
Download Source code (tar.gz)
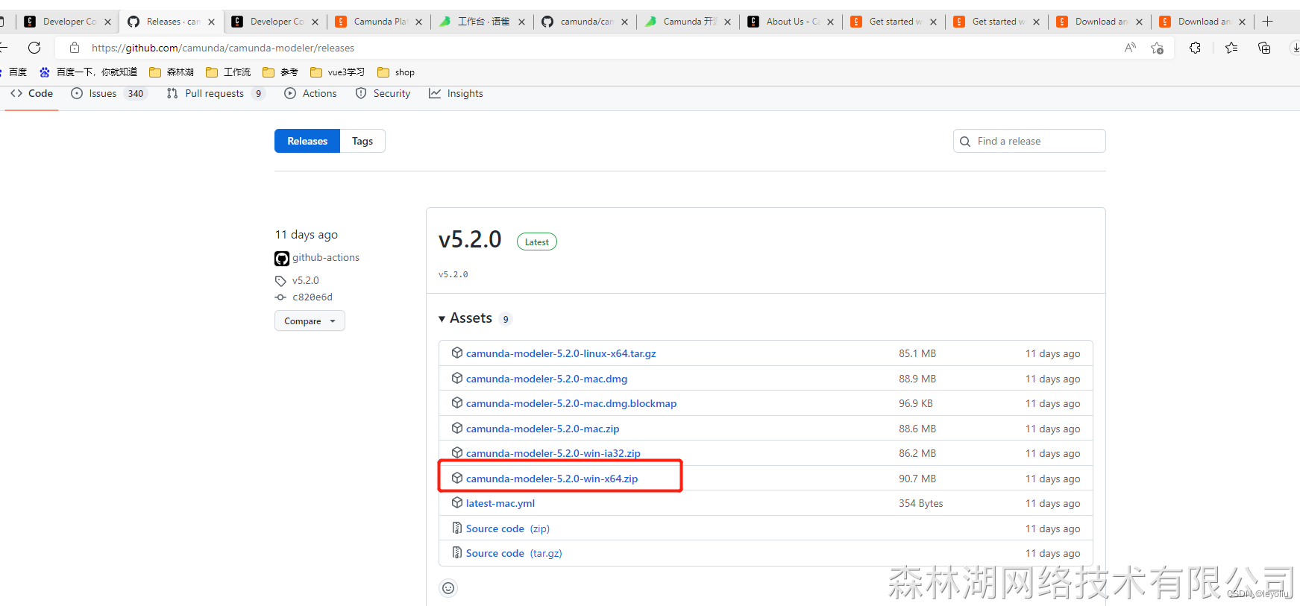pos(514,553)
